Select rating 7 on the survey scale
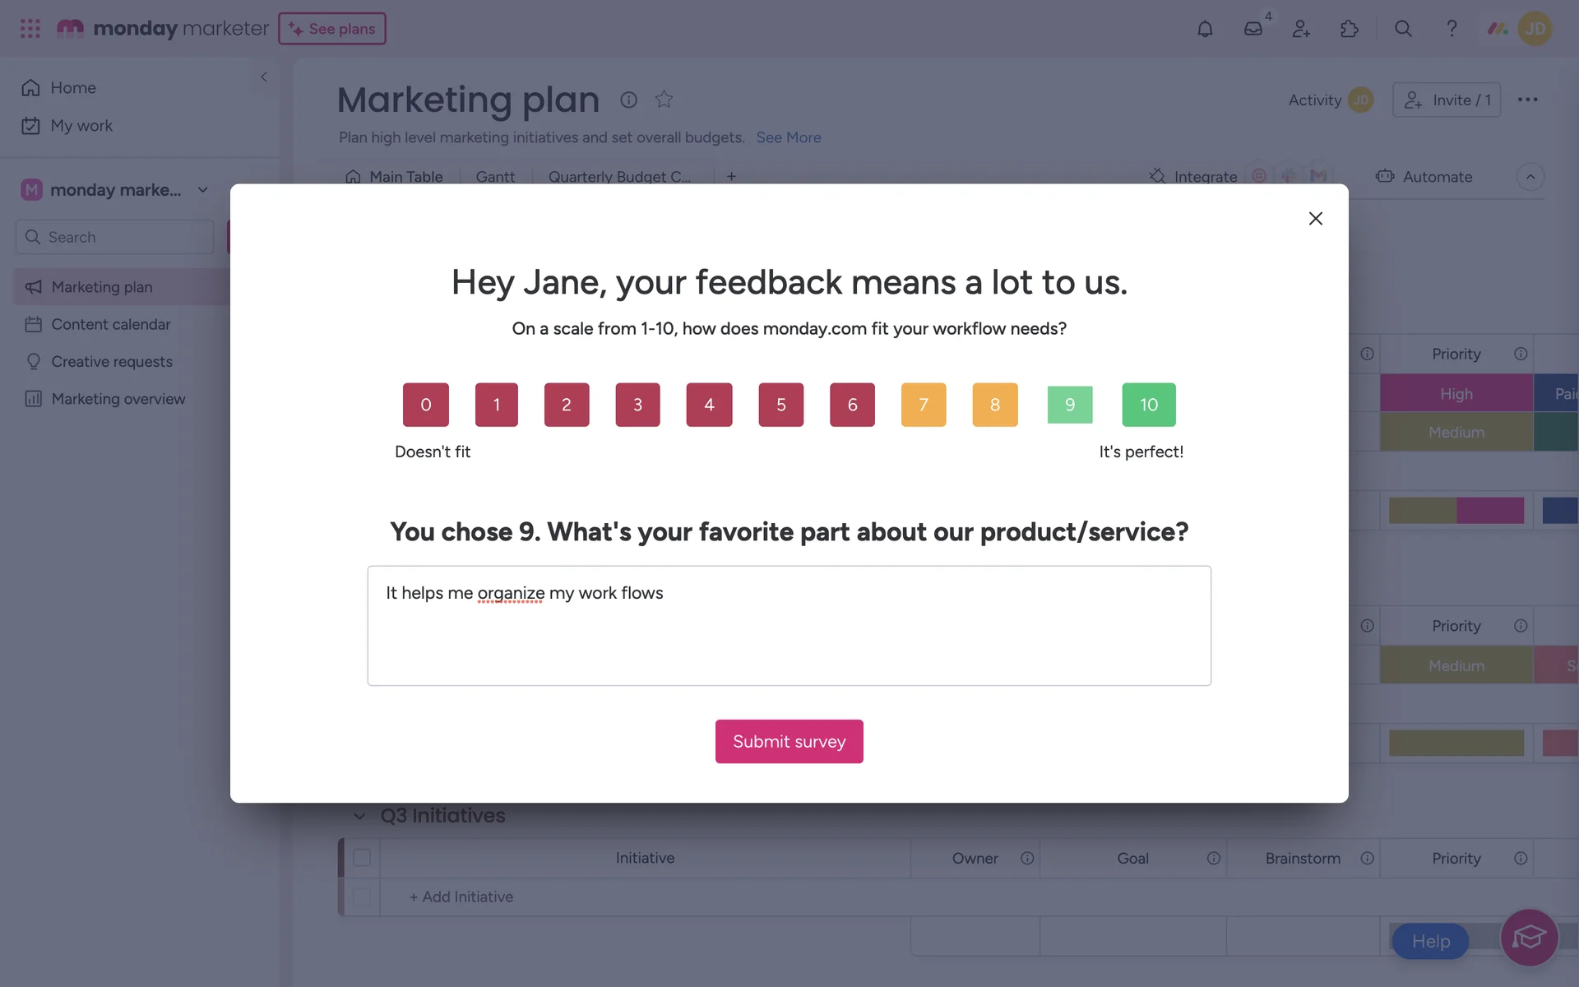 tap(923, 405)
